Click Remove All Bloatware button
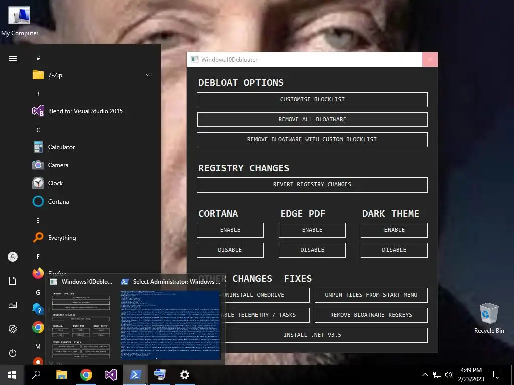514x385 pixels. [312, 119]
